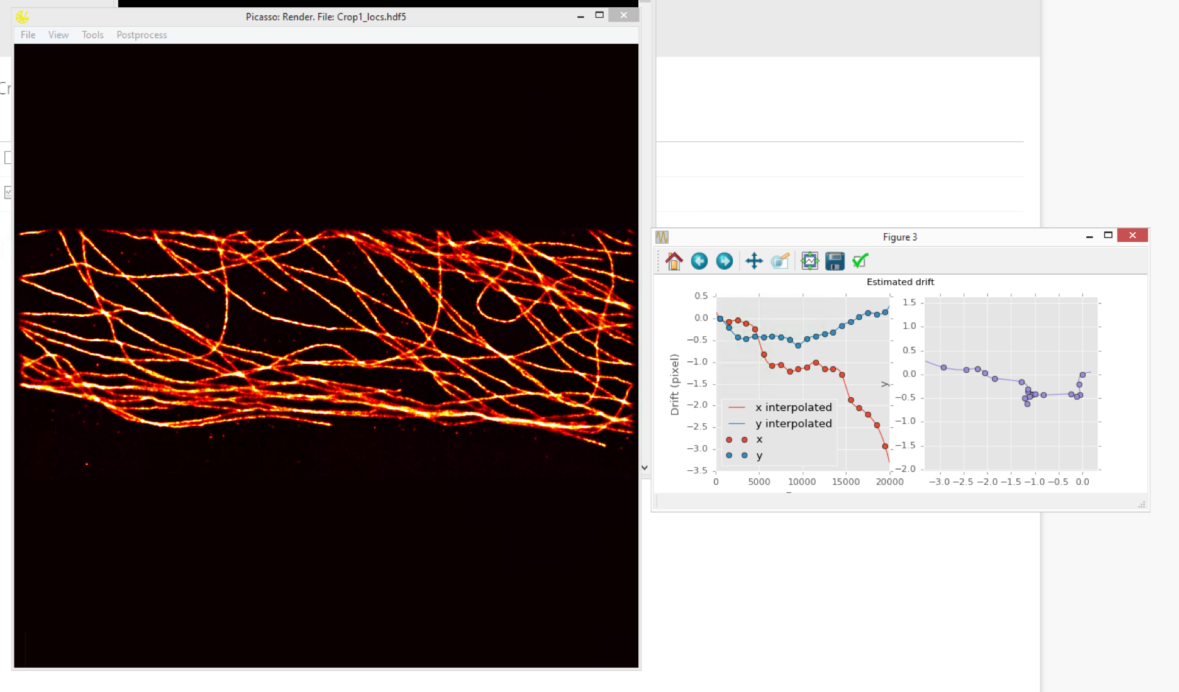Configure subplot spacing icon
Screen dimensions: 1179x692
click(810, 261)
